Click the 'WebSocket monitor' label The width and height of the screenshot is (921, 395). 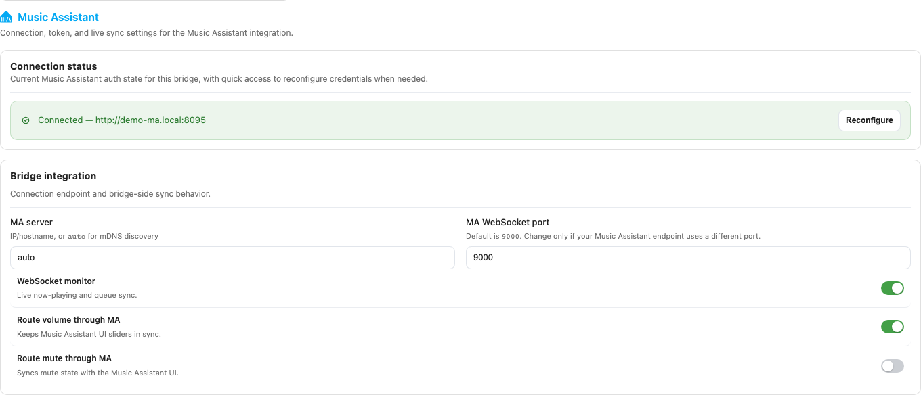pyautogui.click(x=56, y=281)
